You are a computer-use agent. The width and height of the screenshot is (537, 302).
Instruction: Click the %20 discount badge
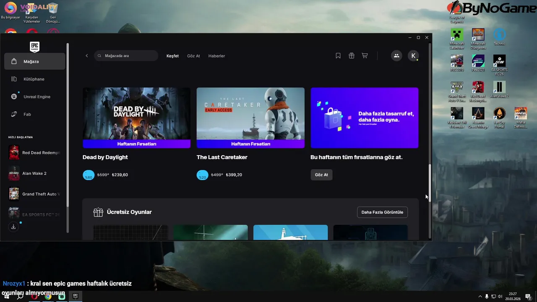(x=202, y=175)
